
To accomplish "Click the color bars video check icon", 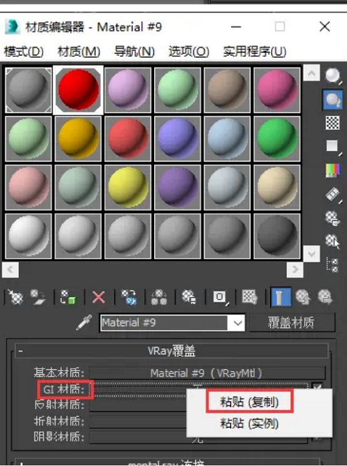I will pyautogui.click(x=333, y=170).
